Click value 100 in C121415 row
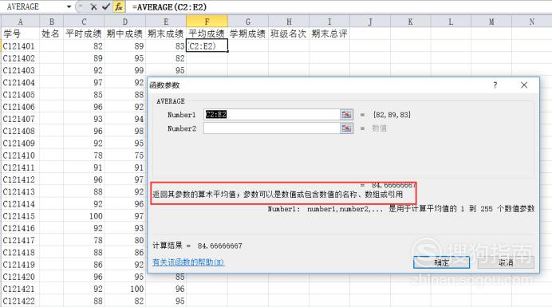This screenshot has width=552, height=307. coord(96,216)
